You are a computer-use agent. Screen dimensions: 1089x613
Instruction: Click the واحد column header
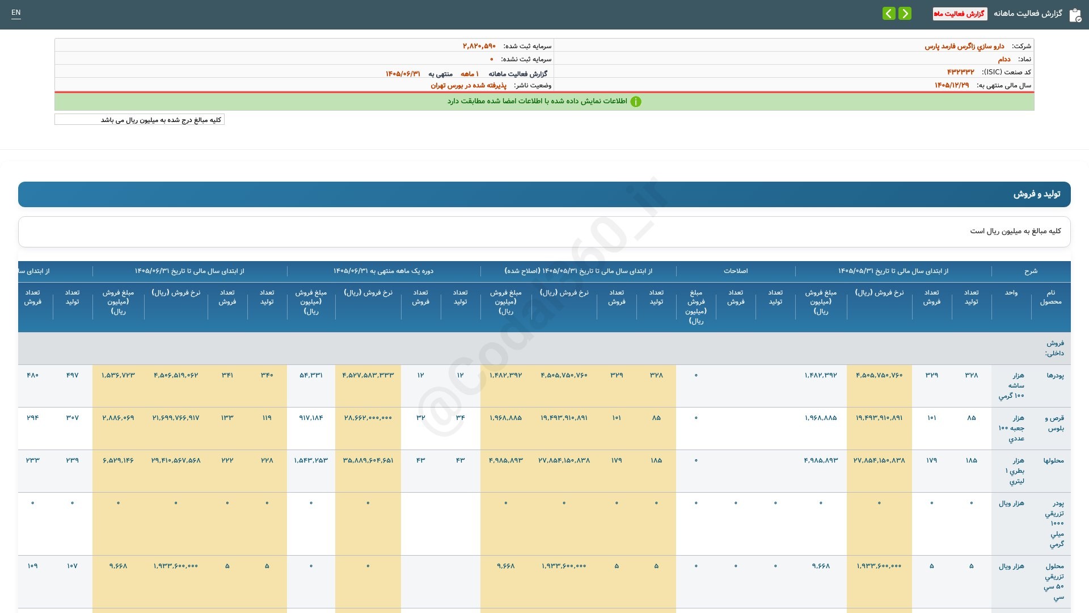[1011, 293]
